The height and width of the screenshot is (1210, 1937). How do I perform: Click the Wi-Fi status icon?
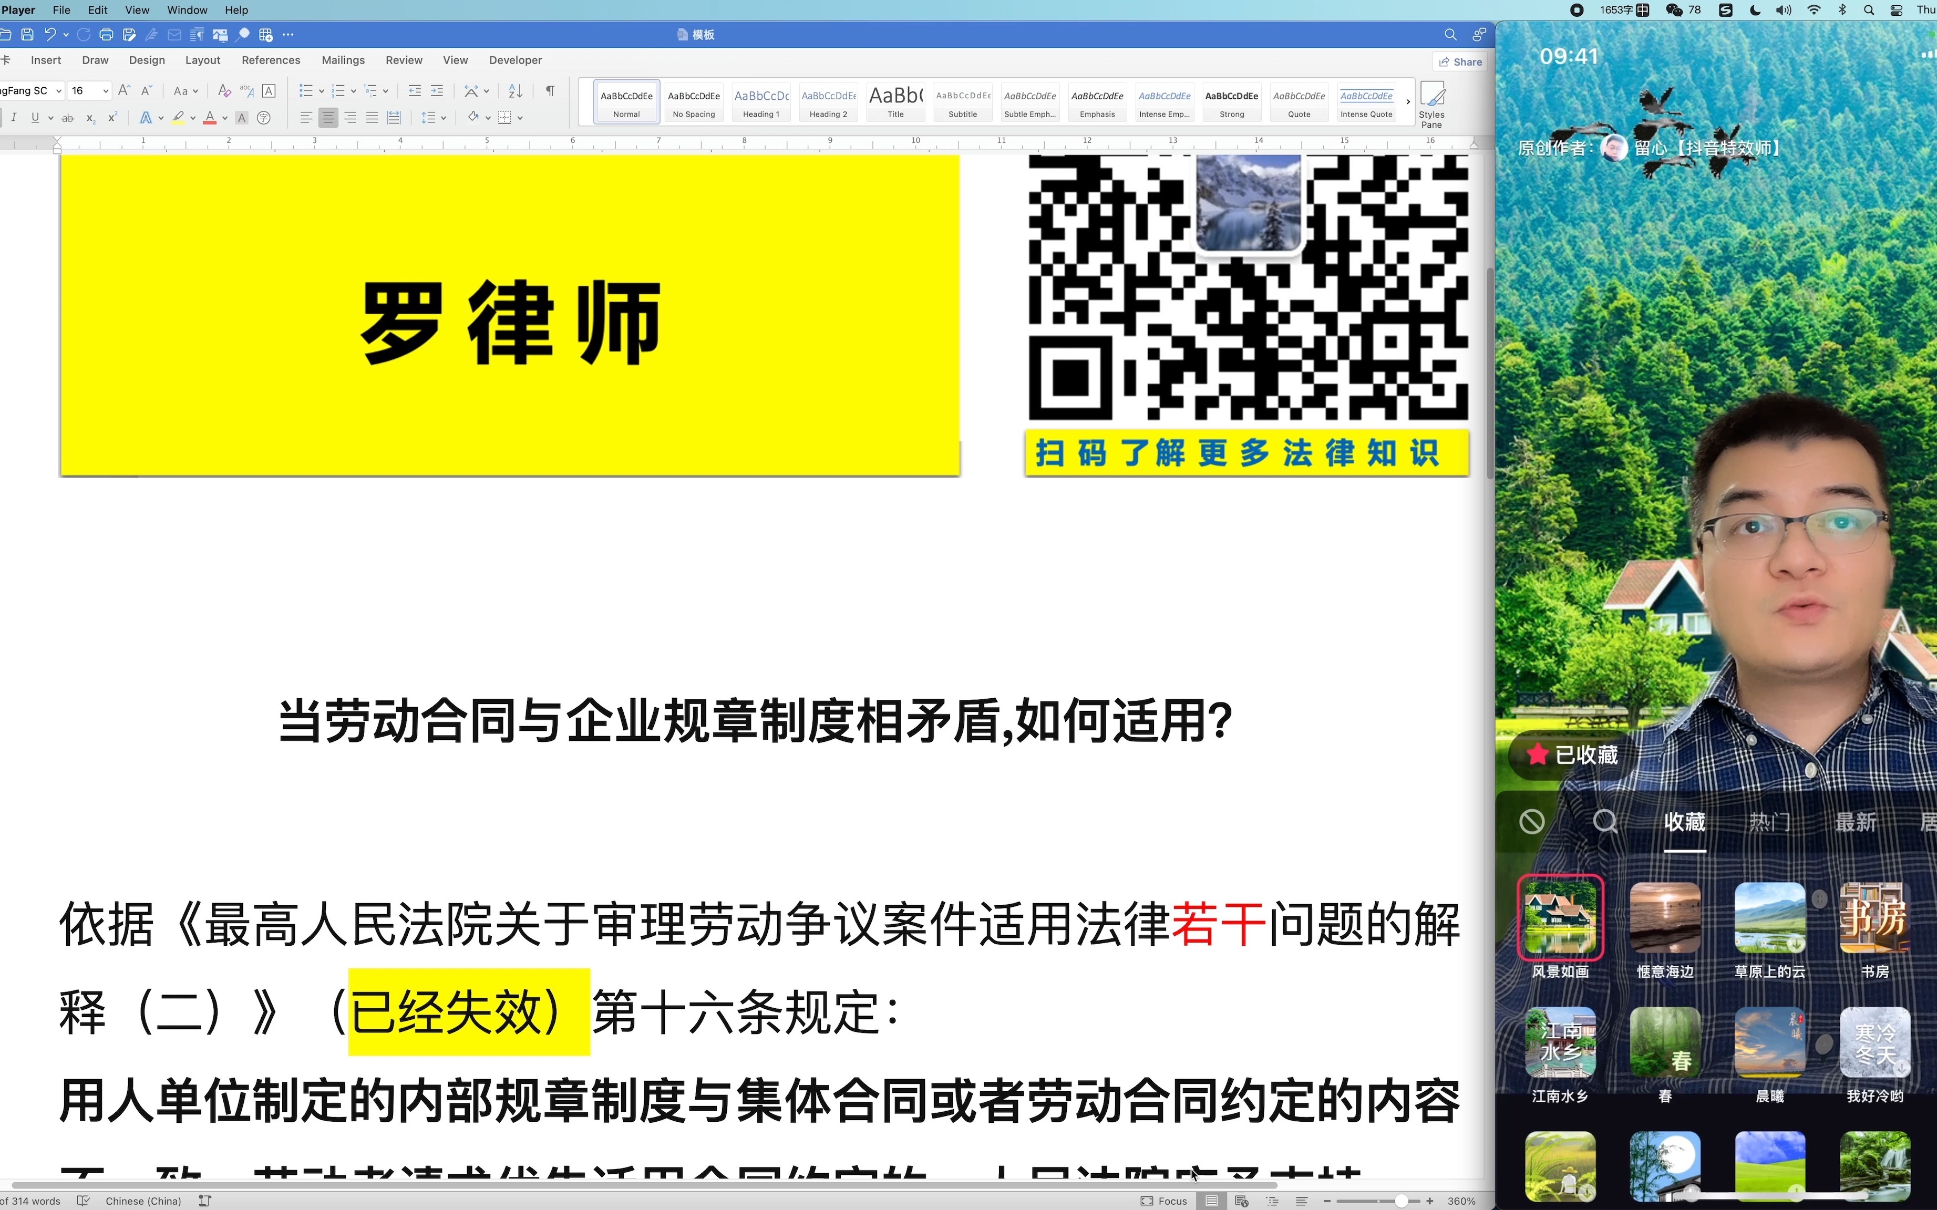[x=1814, y=9]
